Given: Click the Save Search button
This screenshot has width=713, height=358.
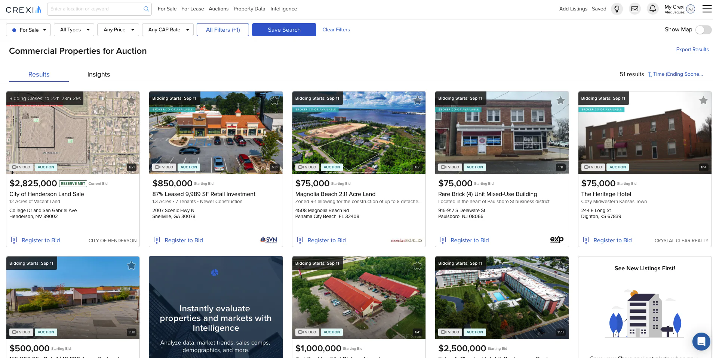Looking at the screenshot, I should pyautogui.click(x=284, y=30).
